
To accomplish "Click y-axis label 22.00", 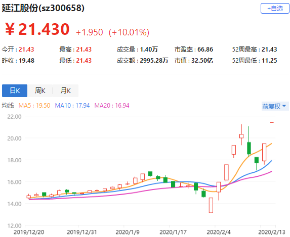I will [x=14, y=117].
